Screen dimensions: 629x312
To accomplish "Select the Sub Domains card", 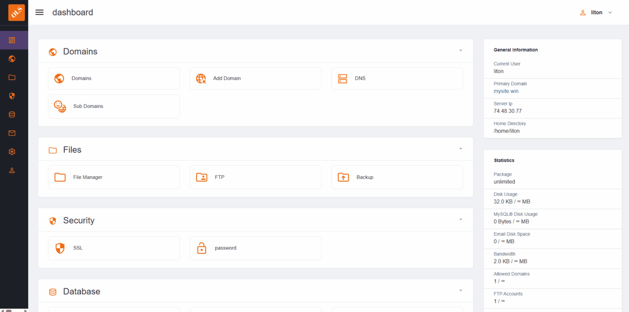I will [x=114, y=106].
